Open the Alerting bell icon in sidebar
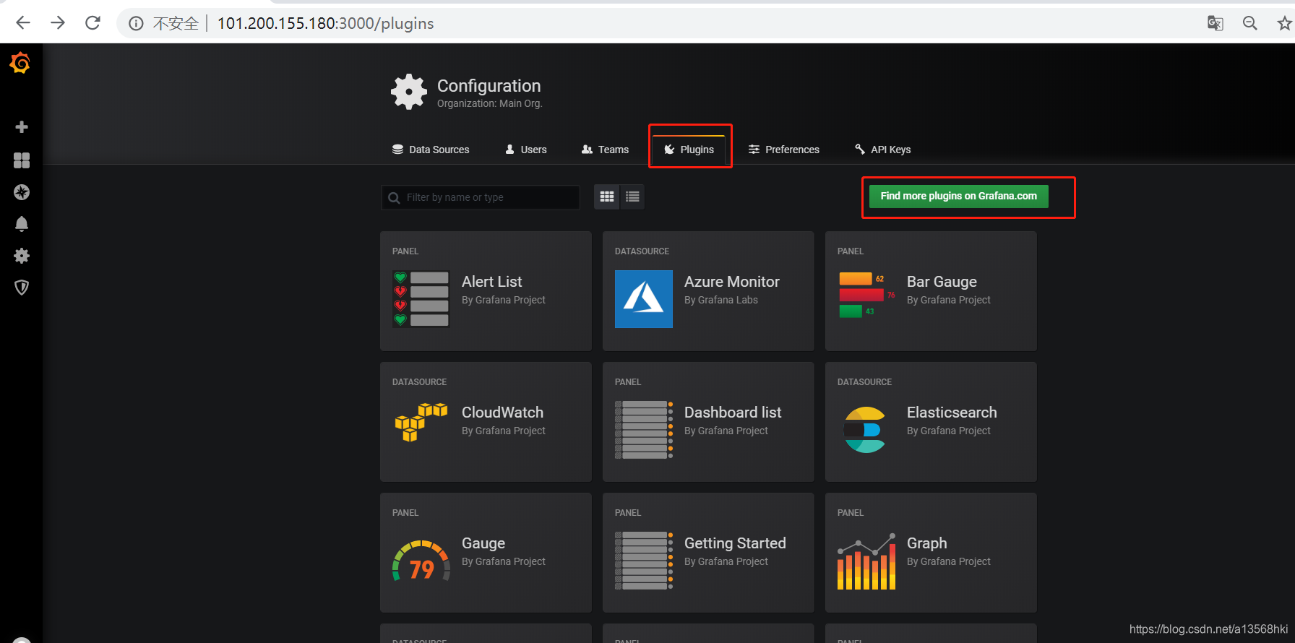The image size is (1295, 643). coord(22,224)
